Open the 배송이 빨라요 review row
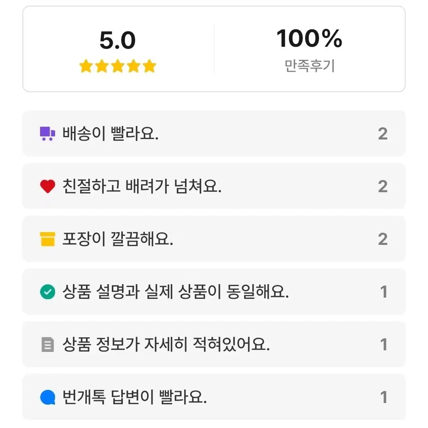The image size is (428, 428). click(214, 134)
